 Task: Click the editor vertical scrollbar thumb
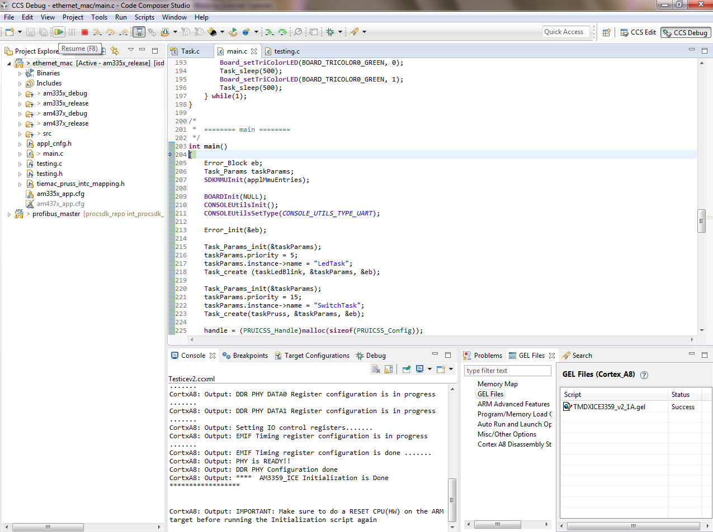coord(701,221)
